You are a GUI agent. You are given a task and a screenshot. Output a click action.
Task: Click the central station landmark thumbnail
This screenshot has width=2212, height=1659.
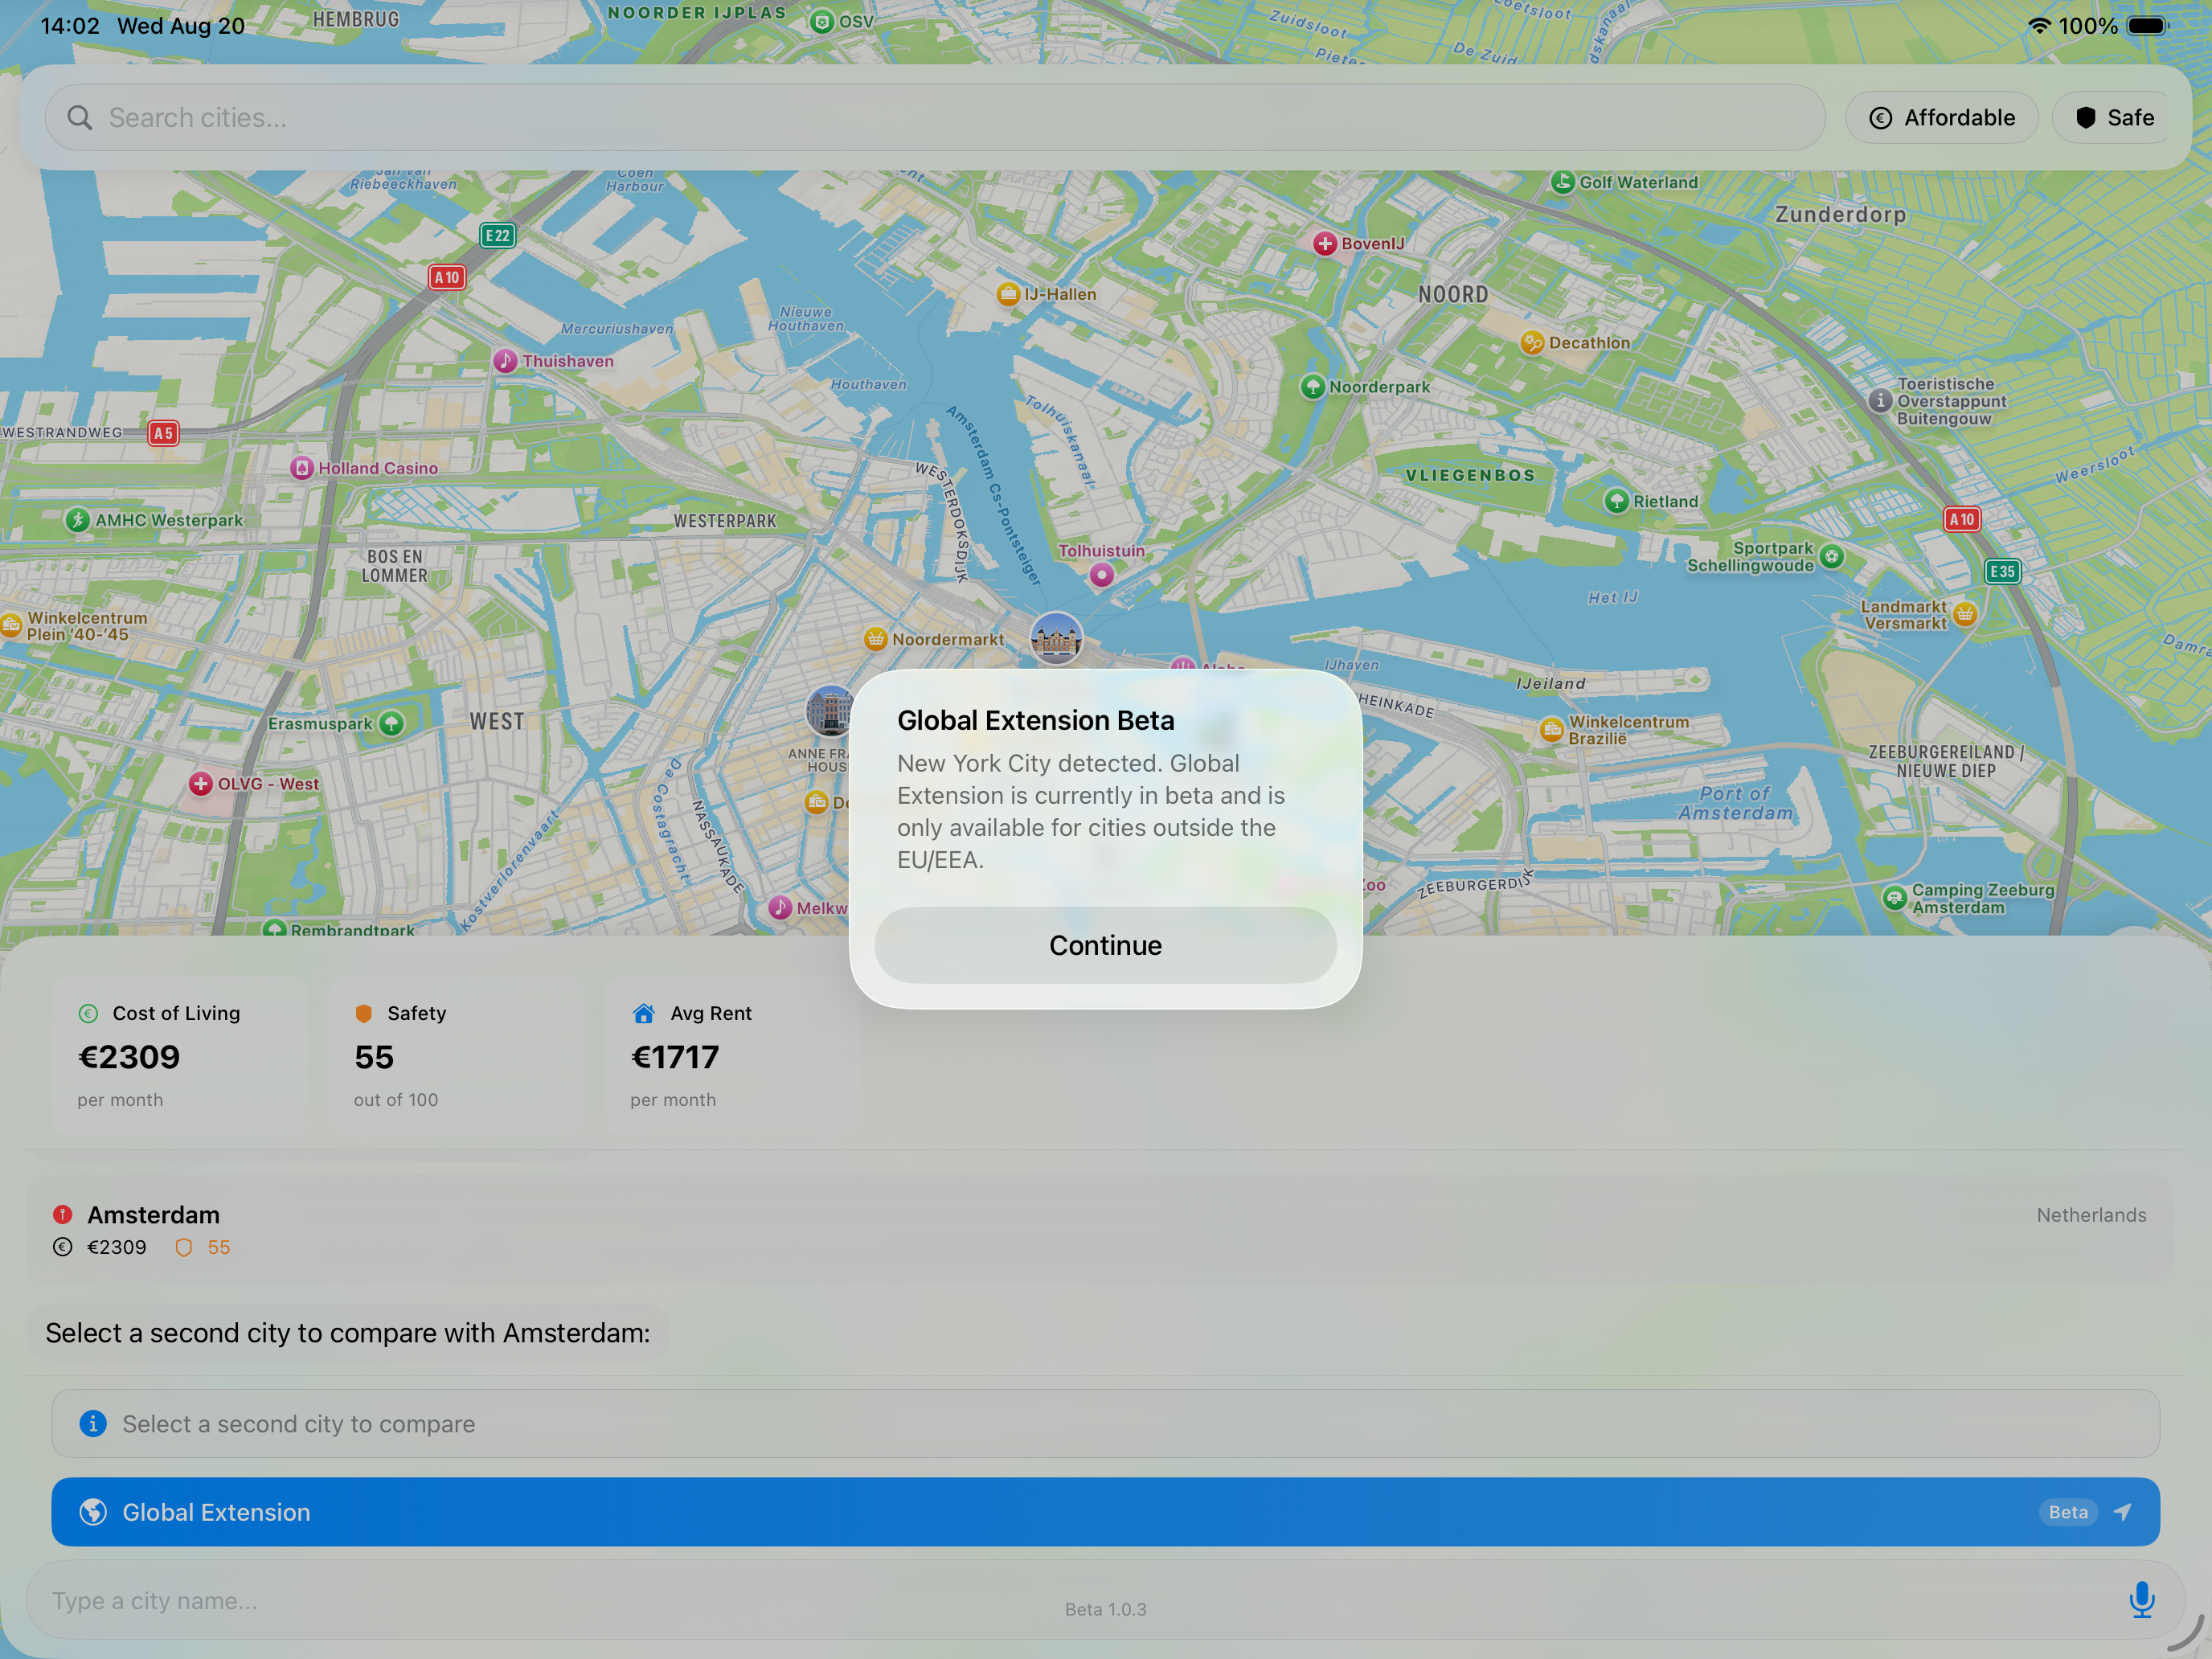[x=1056, y=638]
